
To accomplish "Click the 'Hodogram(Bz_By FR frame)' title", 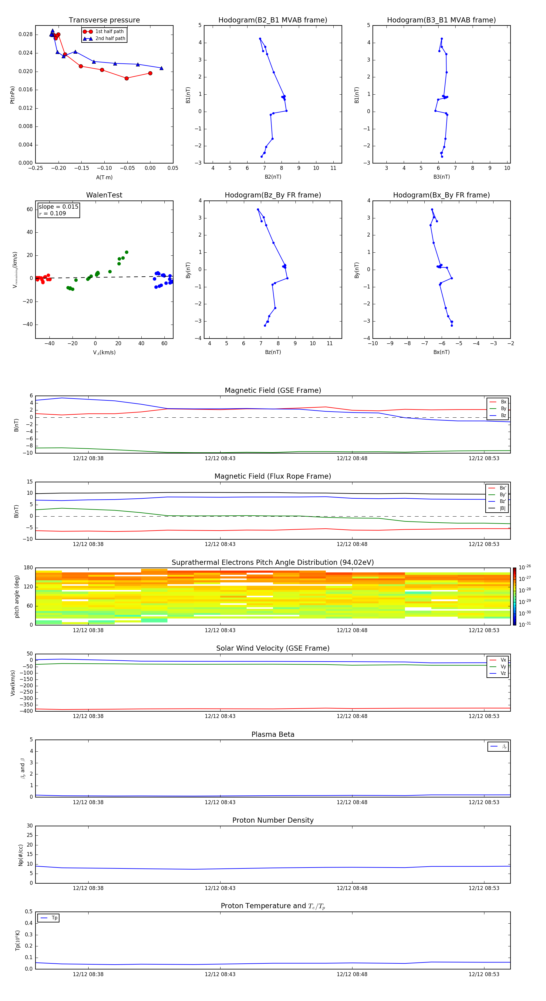I will [x=273, y=195].
